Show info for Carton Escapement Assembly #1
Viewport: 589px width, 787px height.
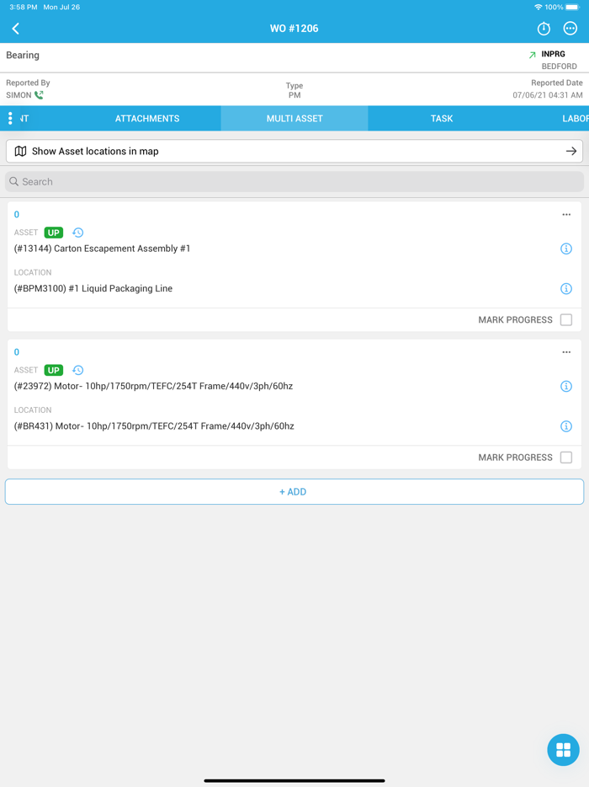tap(566, 249)
